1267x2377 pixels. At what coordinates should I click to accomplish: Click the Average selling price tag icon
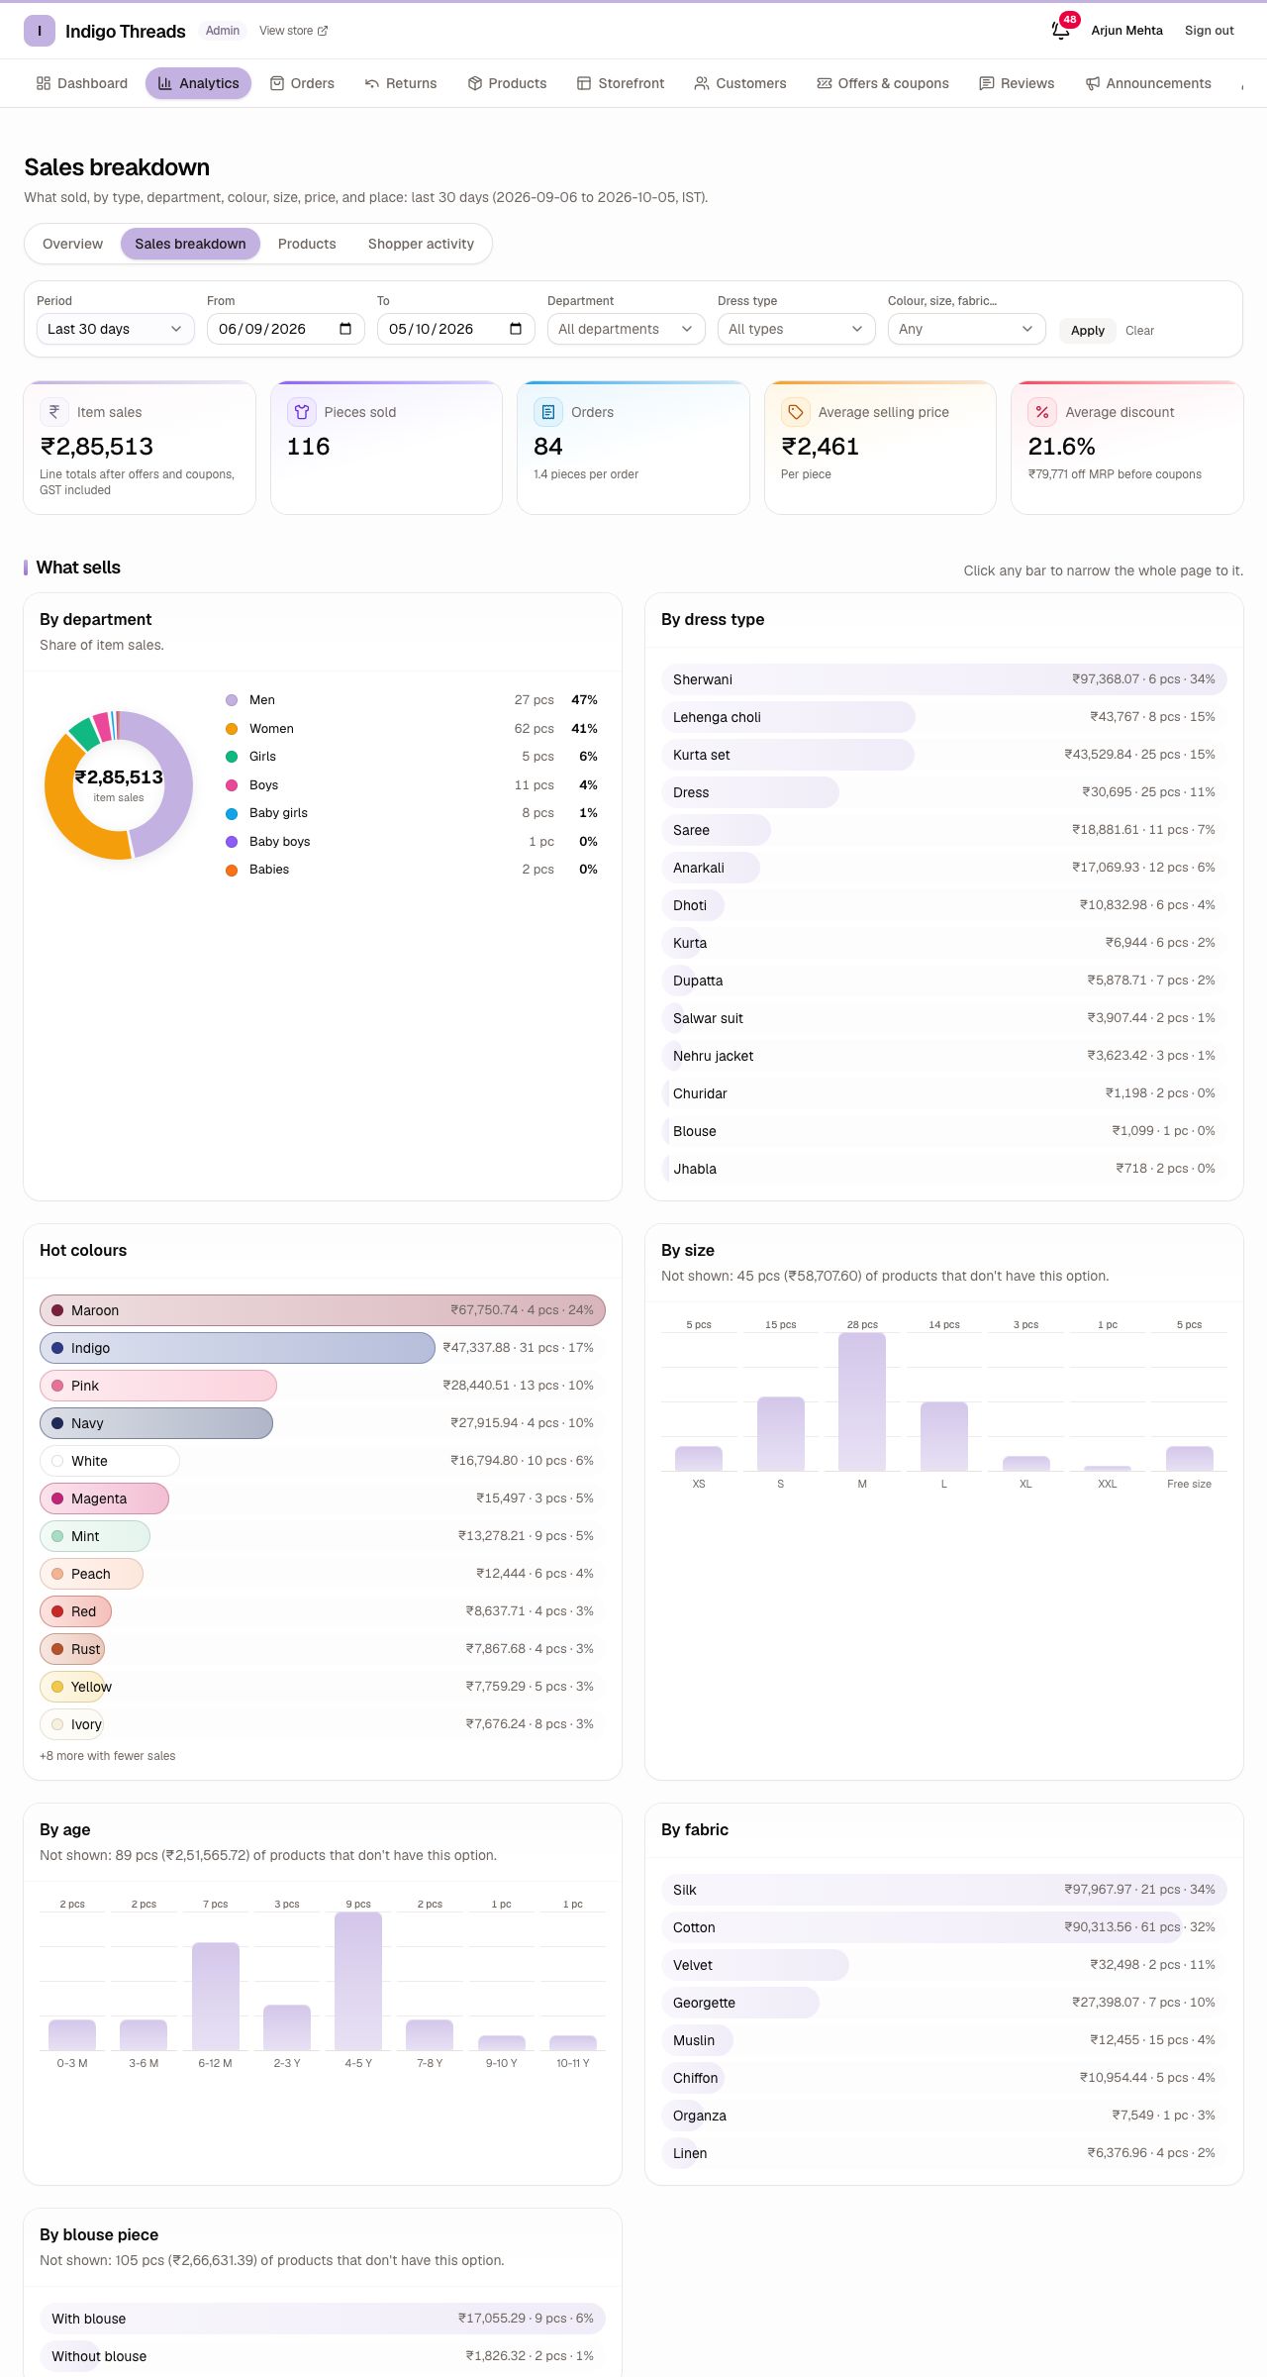coord(796,412)
